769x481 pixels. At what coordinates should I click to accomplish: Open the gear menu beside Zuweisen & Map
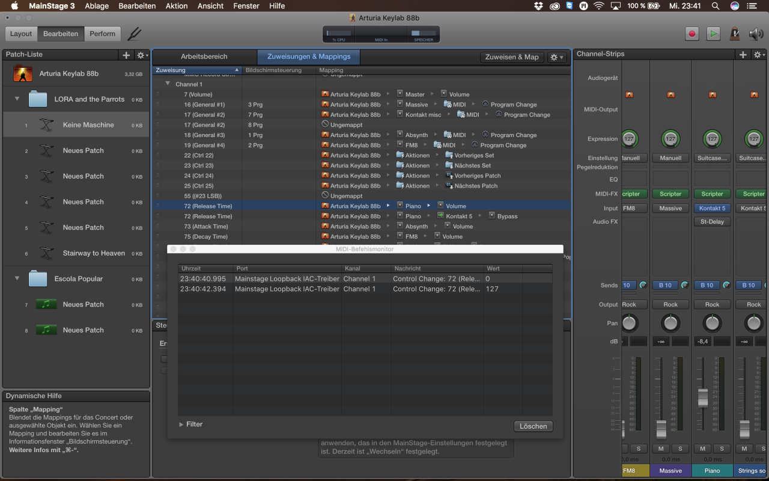point(556,57)
